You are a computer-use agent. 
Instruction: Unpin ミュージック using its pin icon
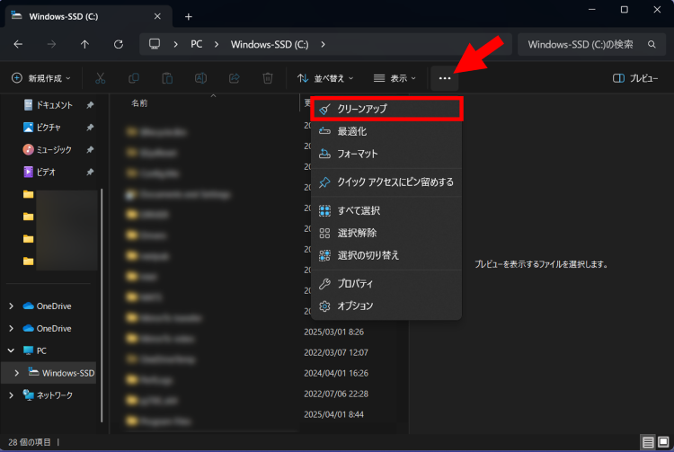point(90,149)
